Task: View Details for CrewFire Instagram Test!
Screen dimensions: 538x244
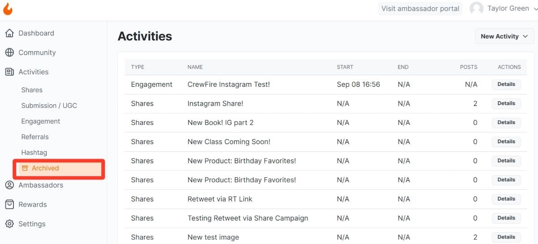Action: pyautogui.click(x=506, y=84)
